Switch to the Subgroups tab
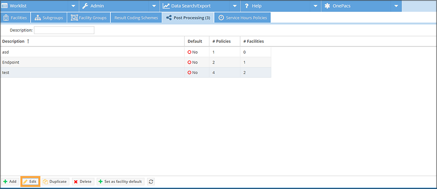The image size is (437, 189). coord(48,18)
